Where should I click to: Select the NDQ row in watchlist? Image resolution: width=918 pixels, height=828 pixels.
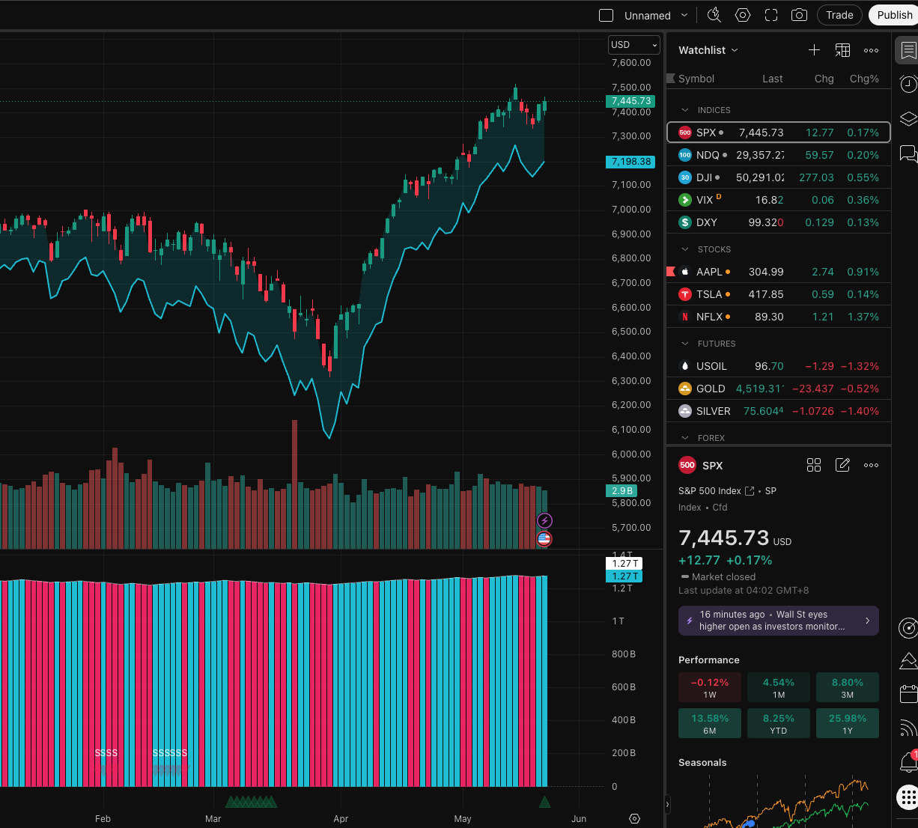(779, 155)
